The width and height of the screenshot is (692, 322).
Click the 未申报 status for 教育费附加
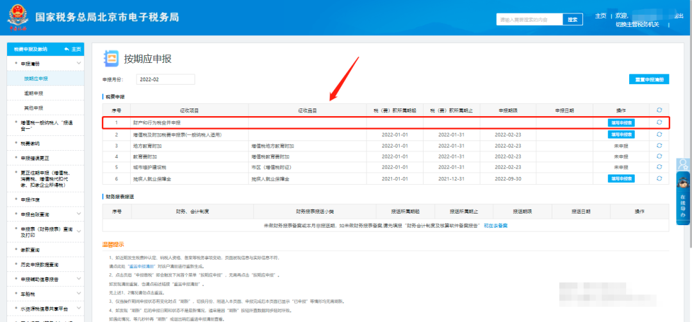point(621,157)
